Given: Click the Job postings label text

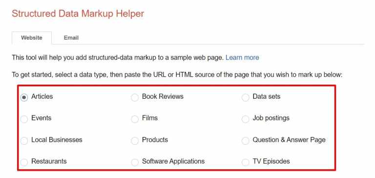Looking at the screenshot, I should click(271, 118).
